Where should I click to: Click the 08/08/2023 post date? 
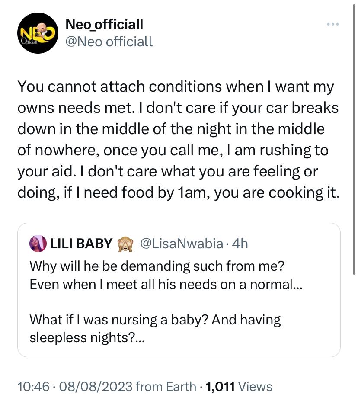click(96, 386)
